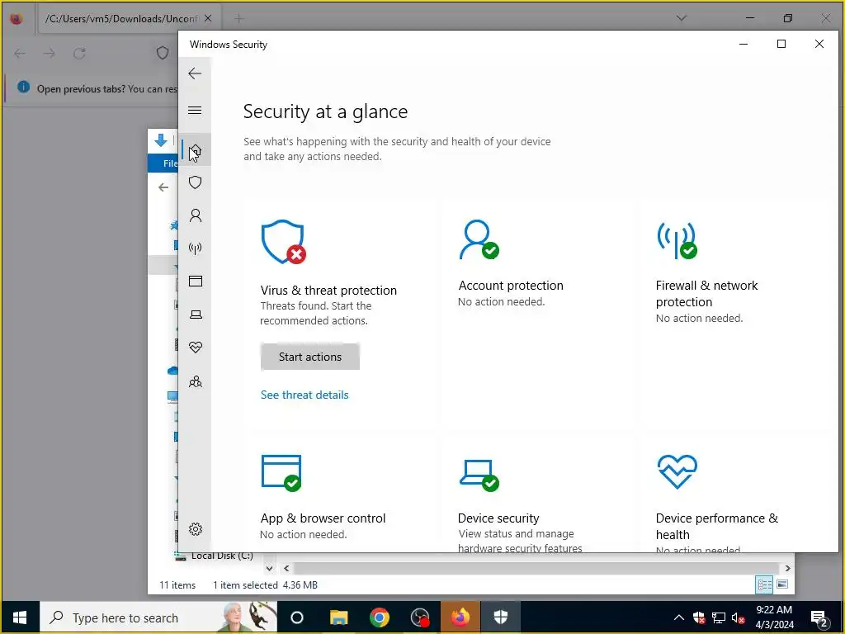Click File Explorer back arrow
The image size is (845, 634).
click(x=163, y=187)
